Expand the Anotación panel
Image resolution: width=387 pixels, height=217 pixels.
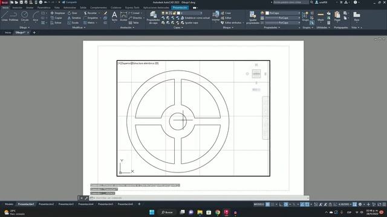[x=127, y=28]
